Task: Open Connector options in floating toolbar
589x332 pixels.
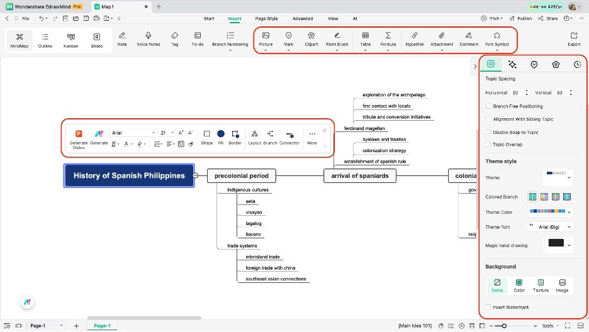Action: pyautogui.click(x=289, y=137)
